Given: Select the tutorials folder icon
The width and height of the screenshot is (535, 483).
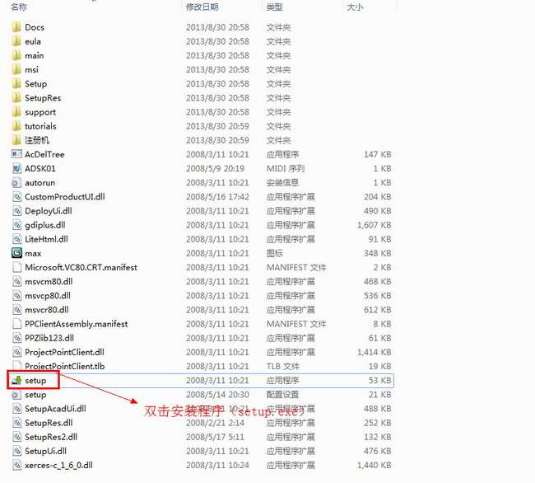Looking at the screenshot, I should (x=16, y=126).
